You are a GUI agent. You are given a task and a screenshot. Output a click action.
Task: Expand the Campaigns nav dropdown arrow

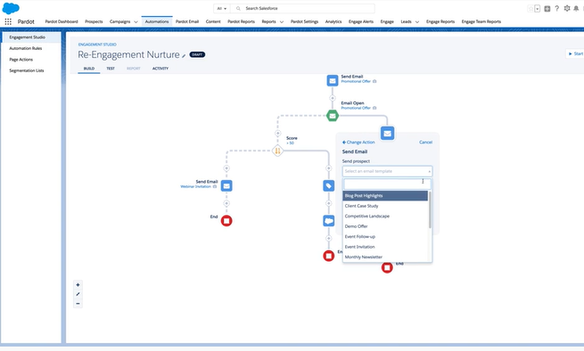pyautogui.click(x=136, y=22)
